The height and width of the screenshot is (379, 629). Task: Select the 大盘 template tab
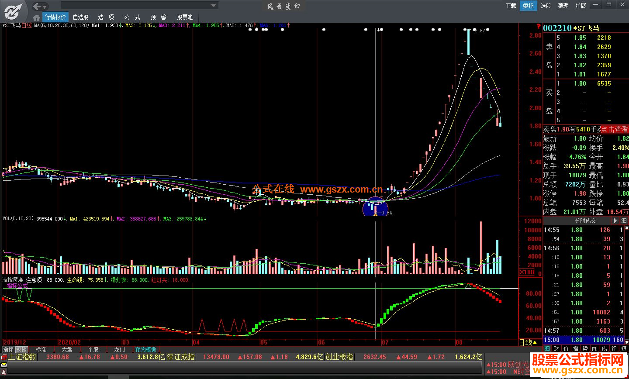67,349
